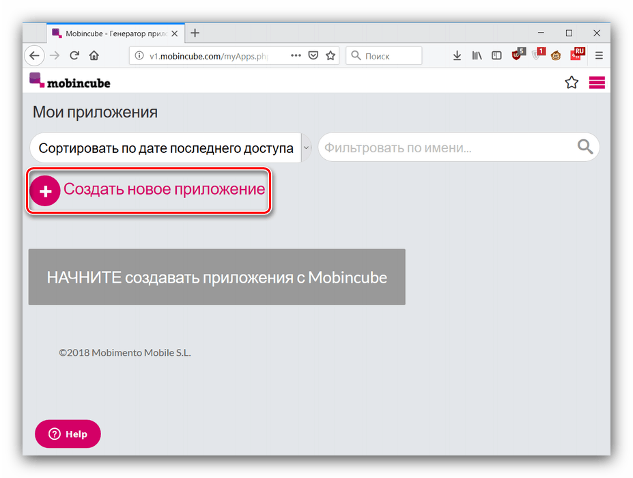Go back using browser back arrow

pos(34,56)
